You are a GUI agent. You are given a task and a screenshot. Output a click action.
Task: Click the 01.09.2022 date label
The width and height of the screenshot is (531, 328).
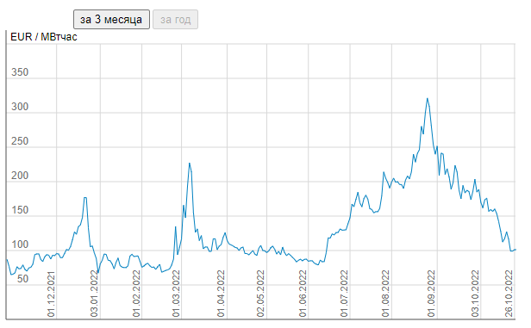[431, 294]
